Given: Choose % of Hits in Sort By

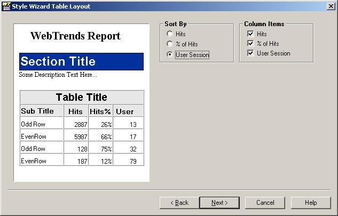Looking at the screenshot, I should click(170, 44).
